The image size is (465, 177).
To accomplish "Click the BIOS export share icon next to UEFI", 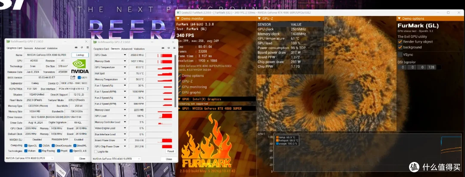I will 73,78.
